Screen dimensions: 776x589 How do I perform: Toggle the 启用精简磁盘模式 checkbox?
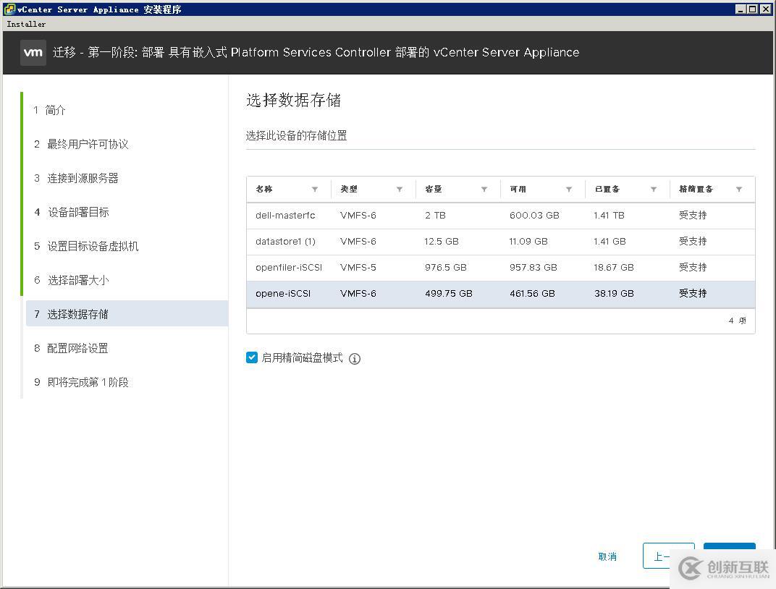click(251, 357)
